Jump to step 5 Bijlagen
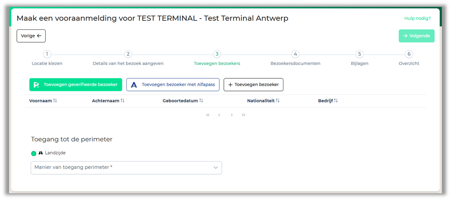 pyautogui.click(x=359, y=54)
